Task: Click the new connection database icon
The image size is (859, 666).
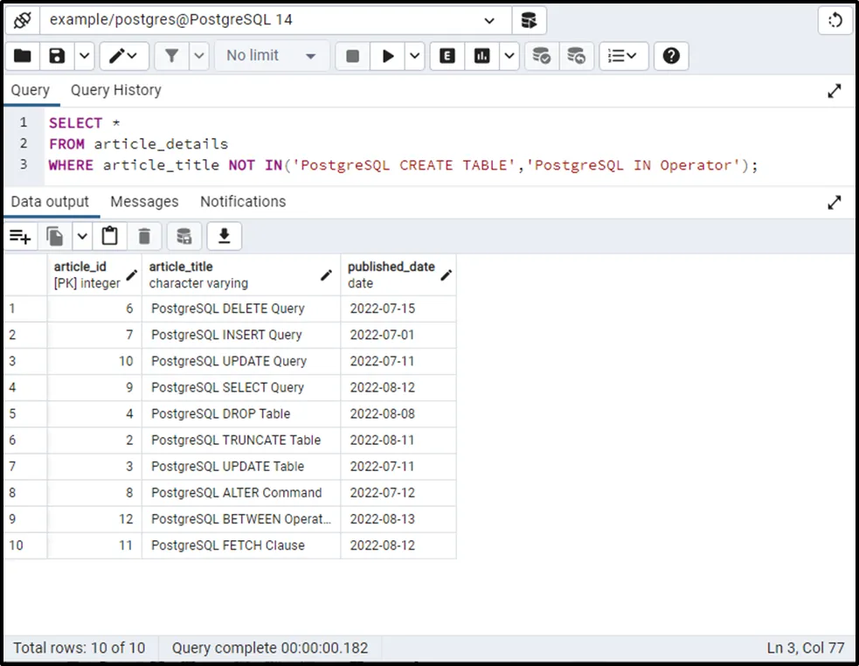Action: point(529,19)
